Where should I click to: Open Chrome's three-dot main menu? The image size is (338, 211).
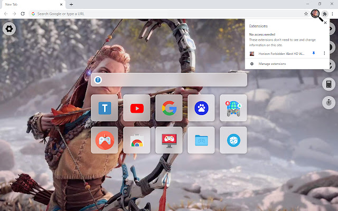point(332,14)
